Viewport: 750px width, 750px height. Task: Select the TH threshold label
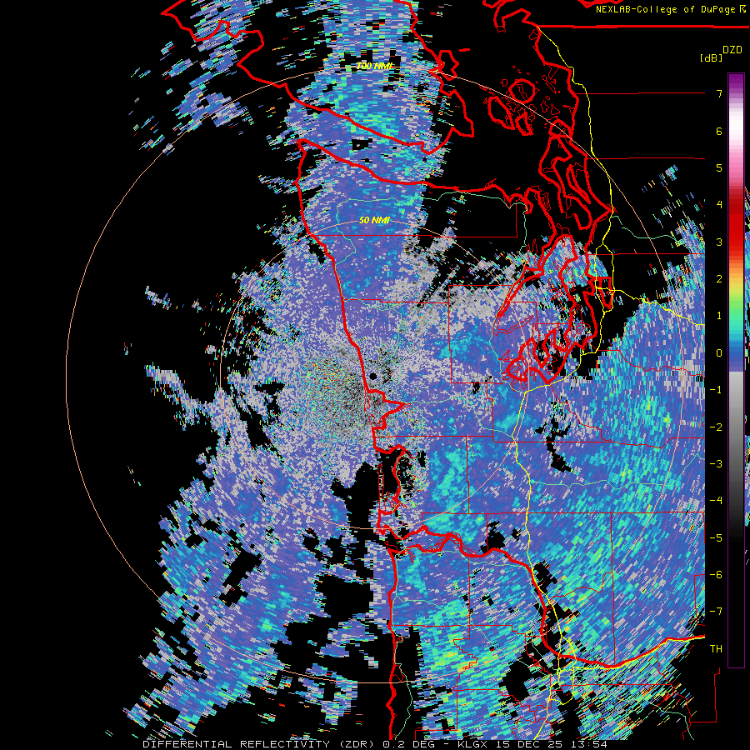(716, 649)
